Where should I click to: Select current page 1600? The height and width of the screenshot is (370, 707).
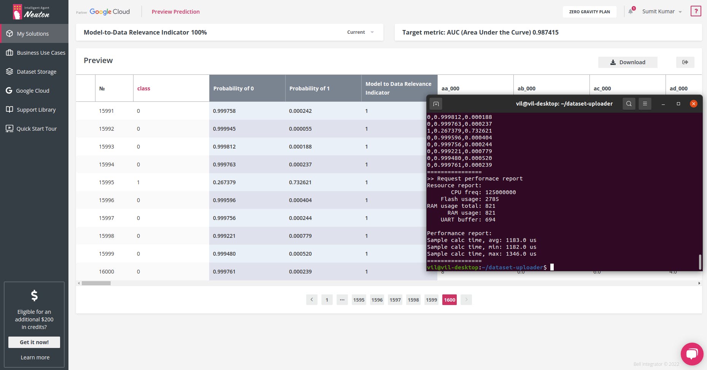[450, 300]
